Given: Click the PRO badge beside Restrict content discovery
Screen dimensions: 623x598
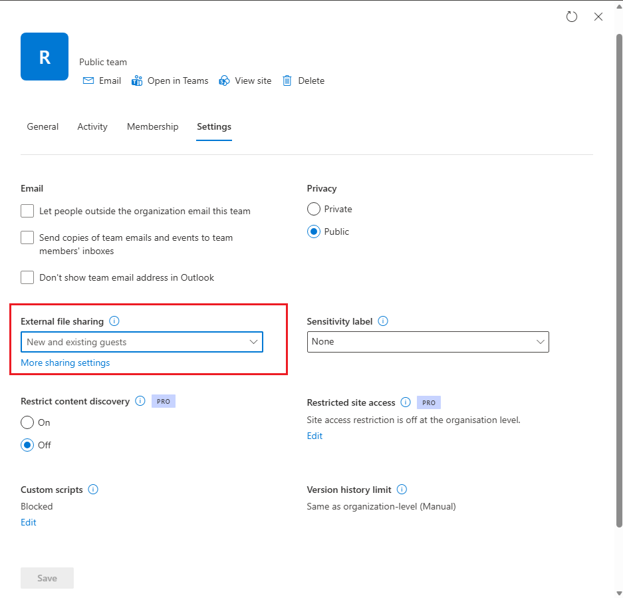Looking at the screenshot, I should point(164,401).
